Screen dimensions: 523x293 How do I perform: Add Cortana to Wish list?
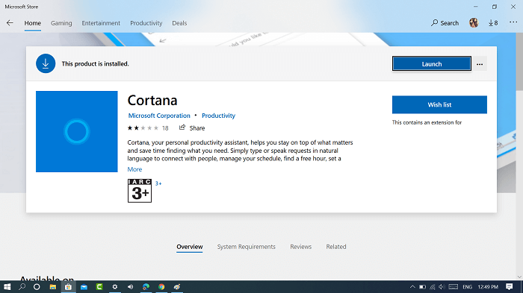[x=439, y=104]
